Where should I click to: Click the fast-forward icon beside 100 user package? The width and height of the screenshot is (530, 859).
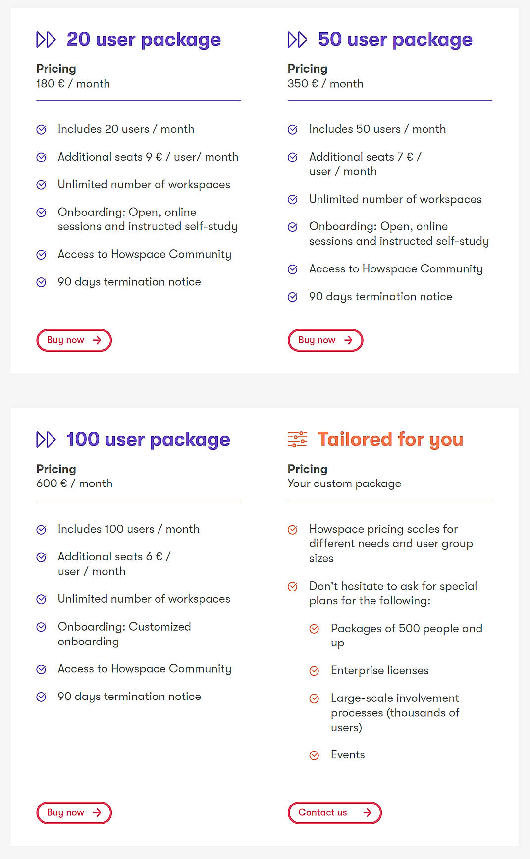pos(47,439)
